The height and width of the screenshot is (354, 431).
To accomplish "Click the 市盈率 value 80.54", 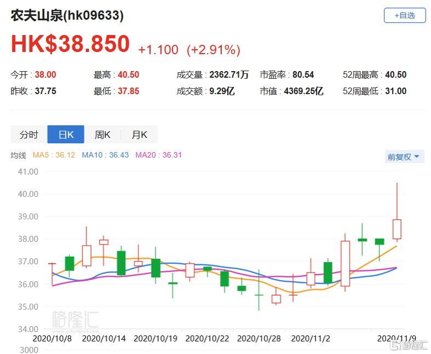I will (303, 75).
